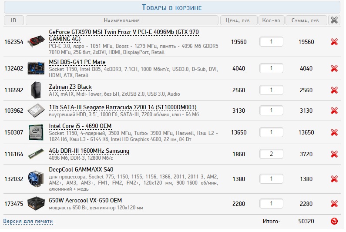Screen dimensions: 346x232
Task: Click the Цена, руб. column header
Action: [x=239, y=20]
